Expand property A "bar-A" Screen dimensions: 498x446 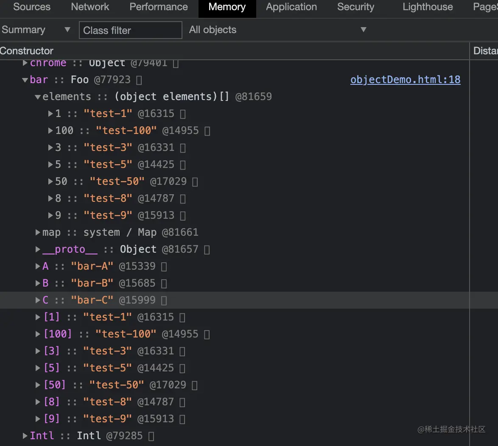point(37,266)
